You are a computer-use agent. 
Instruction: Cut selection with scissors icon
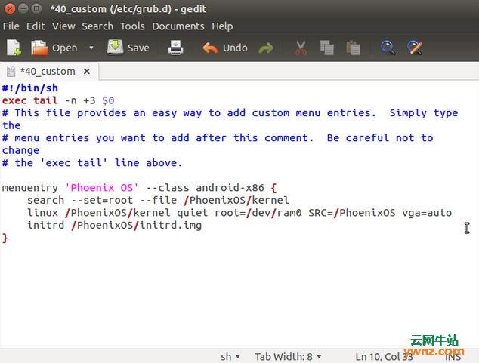[301, 48]
